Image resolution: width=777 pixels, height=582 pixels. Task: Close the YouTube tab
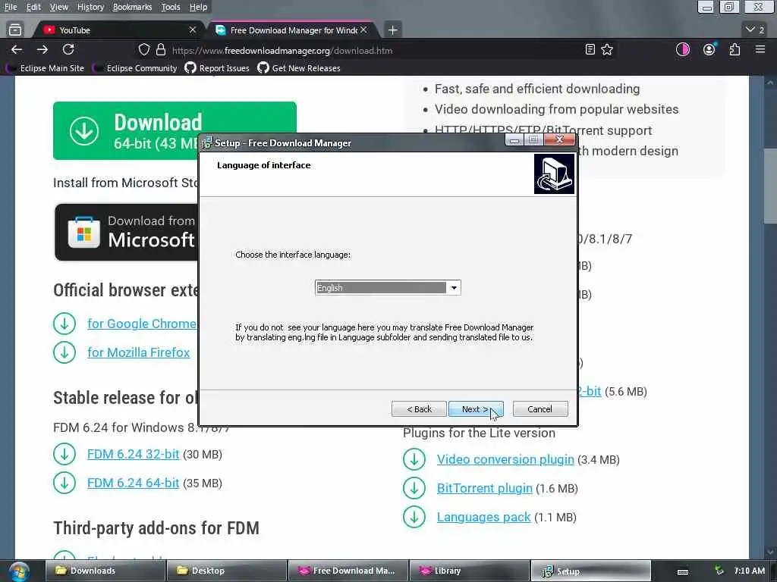pyautogui.click(x=193, y=30)
